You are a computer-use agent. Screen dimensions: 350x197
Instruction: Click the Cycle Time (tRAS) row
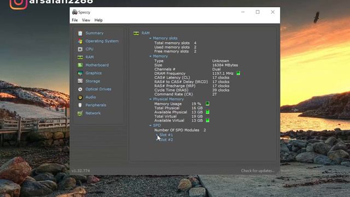coord(192,90)
